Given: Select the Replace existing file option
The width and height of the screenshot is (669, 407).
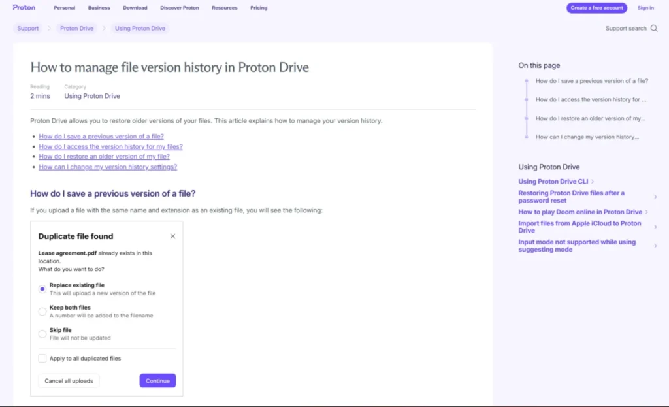Looking at the screenshot, I should pyautogui.click(x=42, y=289).
